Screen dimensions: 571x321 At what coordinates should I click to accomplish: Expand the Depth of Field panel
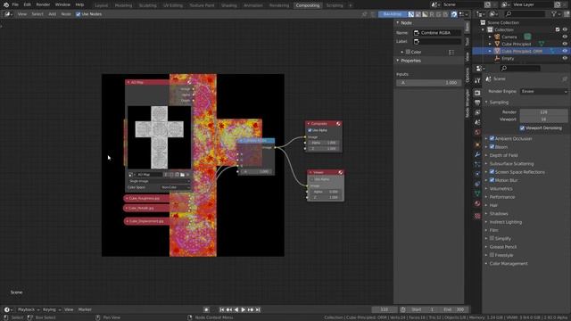503,155
